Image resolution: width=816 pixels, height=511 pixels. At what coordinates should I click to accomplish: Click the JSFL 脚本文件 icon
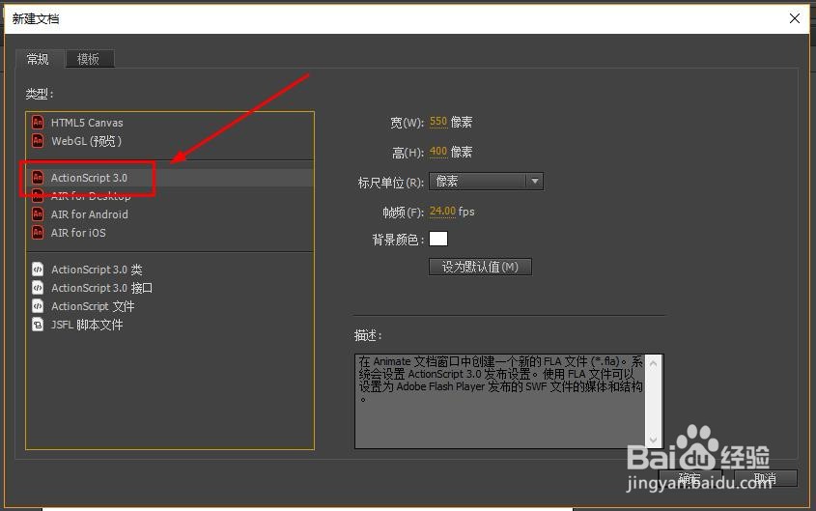pyautogui.click(x=38, y=325)
